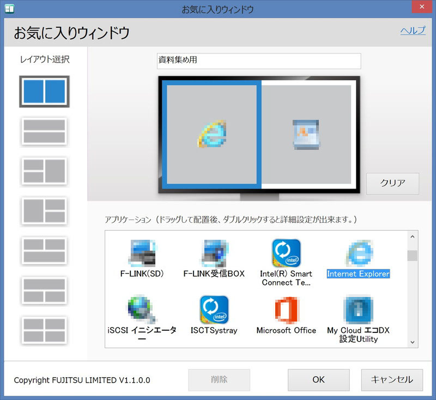Click the left preview pane with Internet Explorer
This screenshot has width=436, height=400.
pyautogui.click(x=211, y=134)
